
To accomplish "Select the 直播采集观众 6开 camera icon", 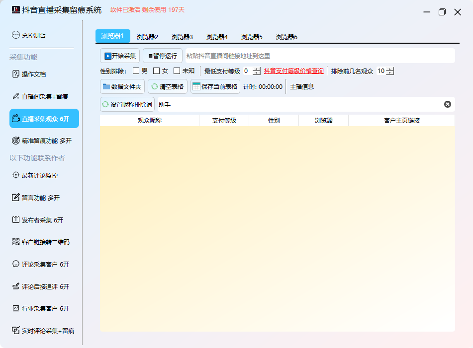I will [16, 119].
